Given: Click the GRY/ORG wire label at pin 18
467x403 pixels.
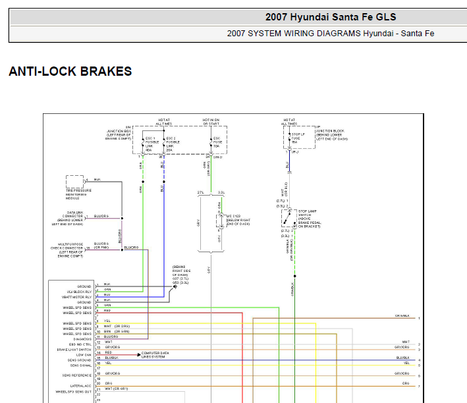Looking at the screenshot, I should 112,373.
